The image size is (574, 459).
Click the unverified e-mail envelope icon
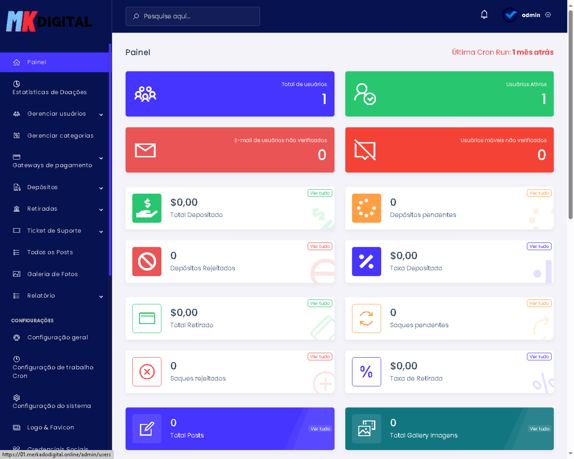click(145, 150)
